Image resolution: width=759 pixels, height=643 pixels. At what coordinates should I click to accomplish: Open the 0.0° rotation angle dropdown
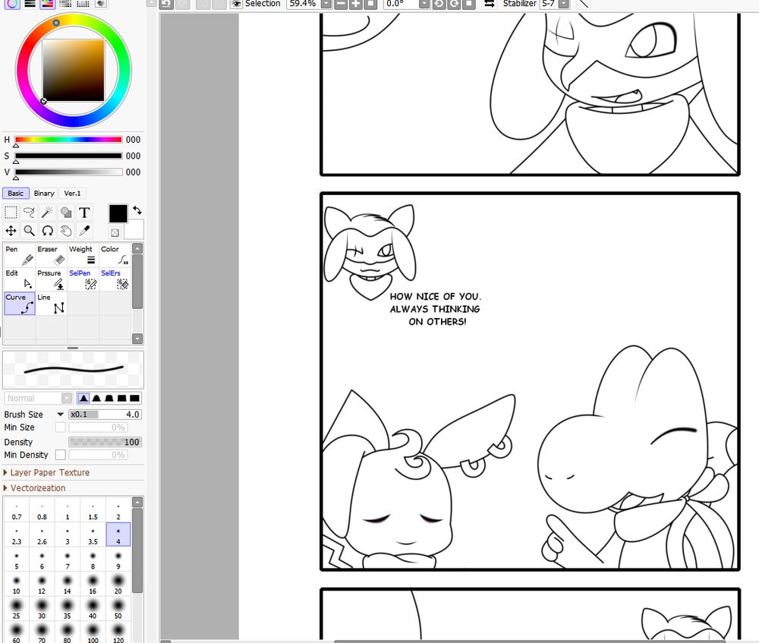point(424,4)
